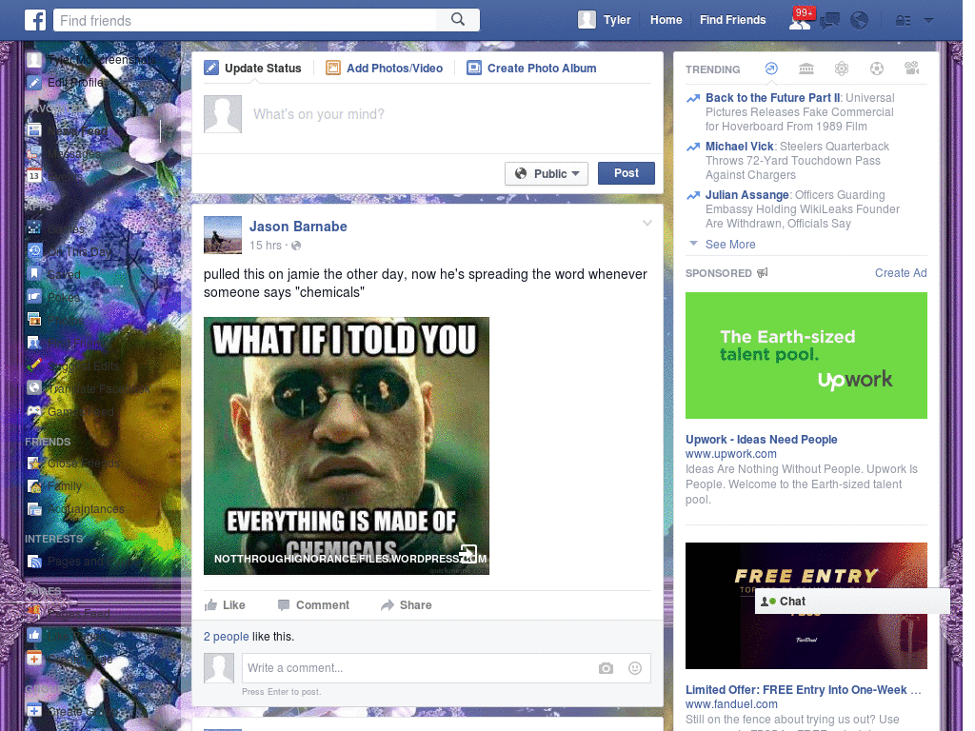Open Photos icon in sidebar

34,320
